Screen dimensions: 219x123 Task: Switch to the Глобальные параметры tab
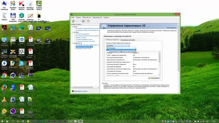pos(112,40)
